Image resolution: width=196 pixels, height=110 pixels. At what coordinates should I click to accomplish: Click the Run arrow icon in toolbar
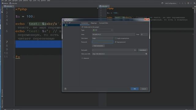(x=180, y=3)
